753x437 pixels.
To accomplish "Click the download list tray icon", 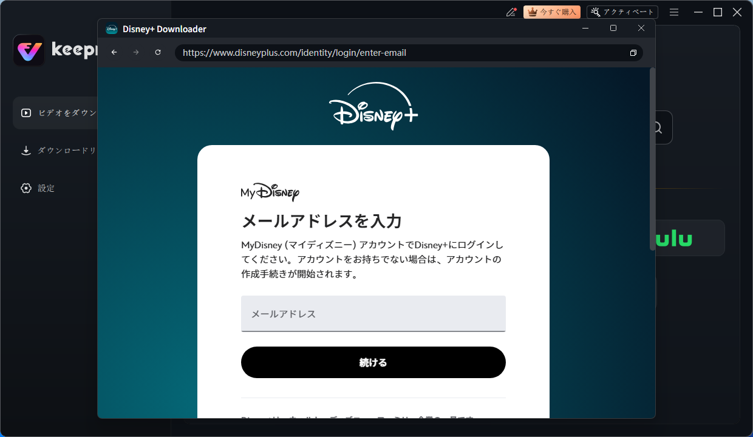I will [x=26, y=151].
